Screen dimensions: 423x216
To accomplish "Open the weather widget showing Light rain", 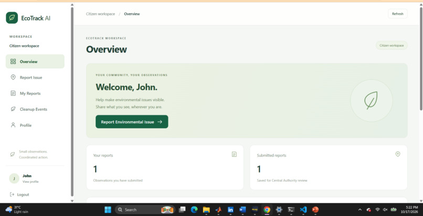I will (x=17, y=210).
